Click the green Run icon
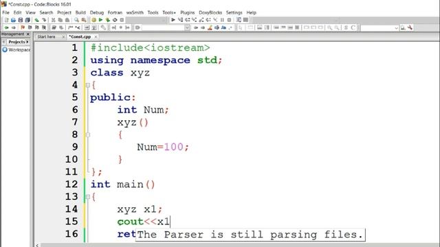The height and width of the screenshot is (247, 440). tap(101, 20)
